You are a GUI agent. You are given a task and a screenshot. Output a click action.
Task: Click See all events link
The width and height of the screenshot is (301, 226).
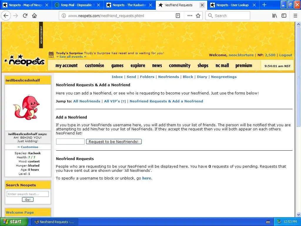(x=71, y=57)
